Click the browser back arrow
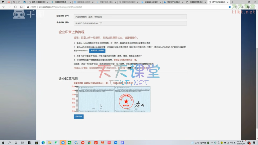The height and width of the screenshot is (145, 258). (x=4, y=7)
